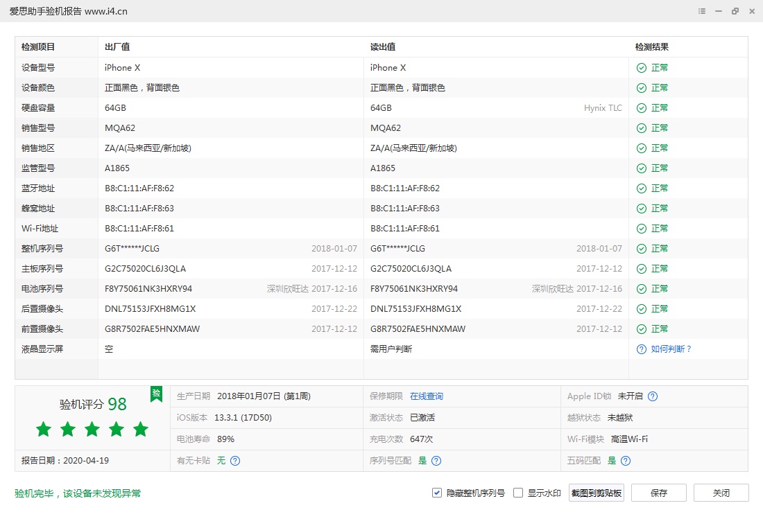Click the green check icon in 硬盘容量 row
The height and width of the screenshot is (519, 763).
[642, 108]
